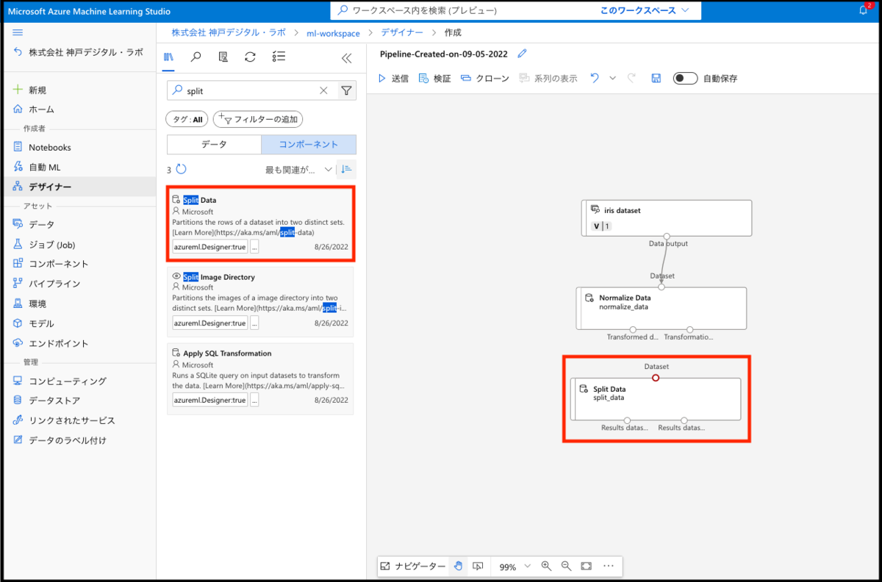The width and height of the screenshot is (882, 582).
Task: Change sort direction of results
Action: [346, 170]
